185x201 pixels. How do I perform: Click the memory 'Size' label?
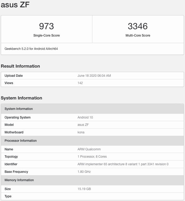8,189
